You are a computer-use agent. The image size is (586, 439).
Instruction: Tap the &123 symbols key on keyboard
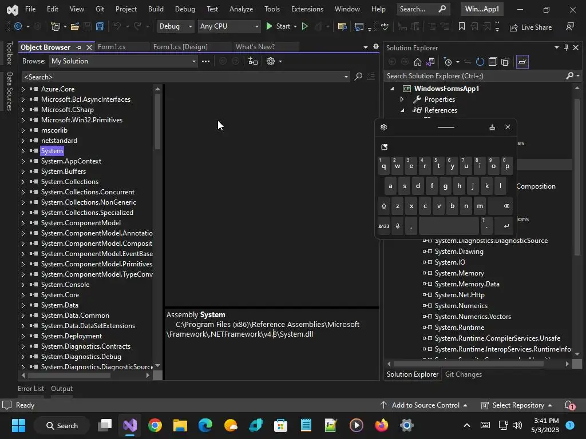[384, 226]
